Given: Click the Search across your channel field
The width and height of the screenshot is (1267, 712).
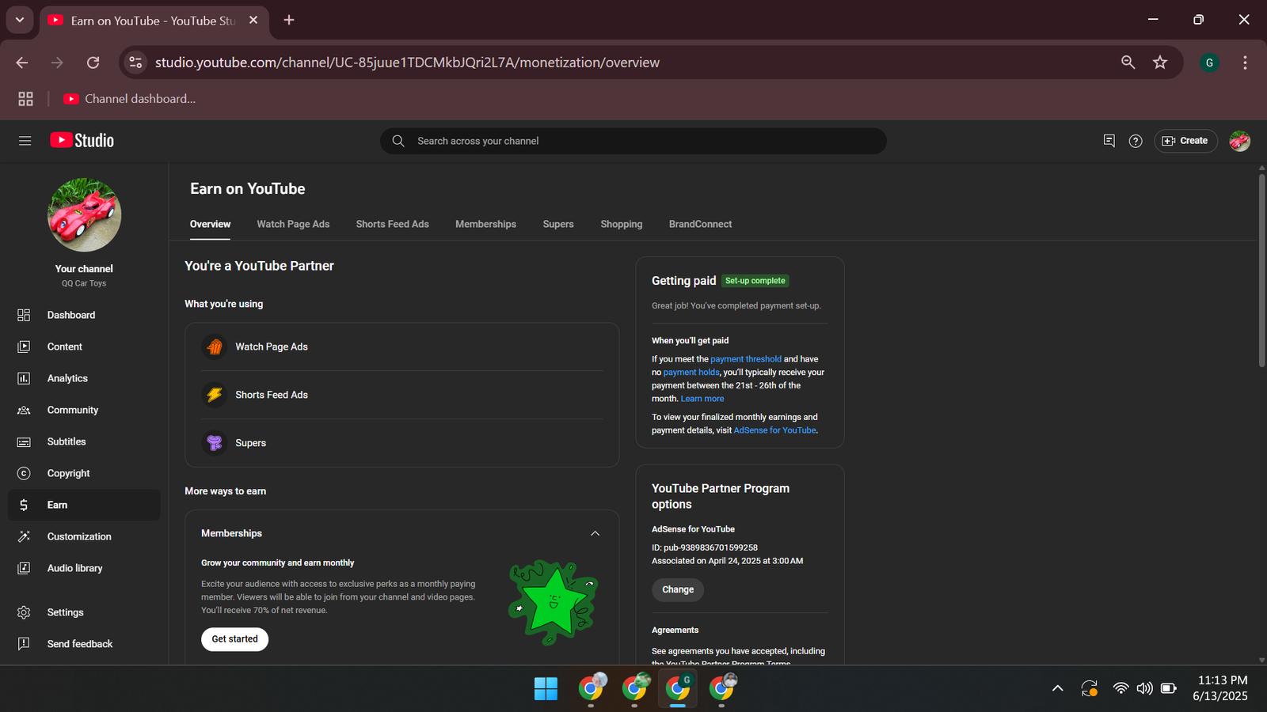Looking at the screenshot, I should pyautogui.click(x=633, y=141).
